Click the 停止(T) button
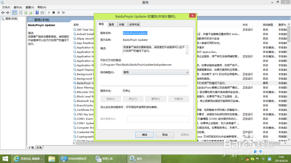The height and width of the screenshot is (163, 291). [133, 99]
